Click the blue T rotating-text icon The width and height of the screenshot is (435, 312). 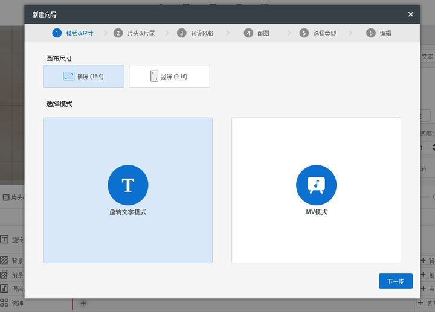[x=128, y=185]
